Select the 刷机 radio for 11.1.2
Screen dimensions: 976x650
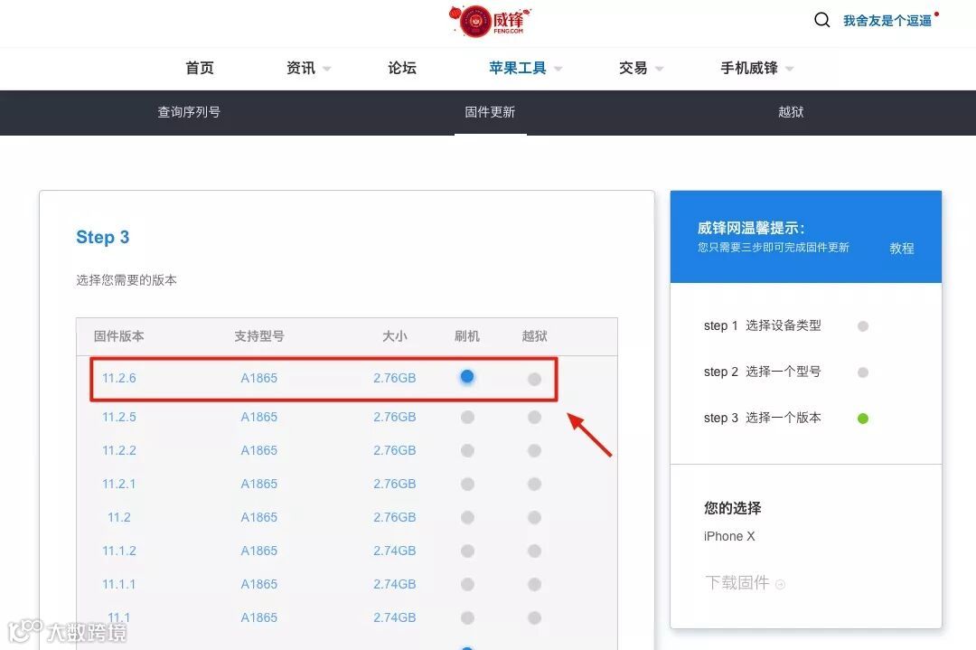click(x=467, y=551)
